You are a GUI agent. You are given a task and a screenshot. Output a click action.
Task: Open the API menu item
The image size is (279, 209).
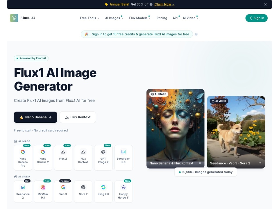click(x=175, y=18)
